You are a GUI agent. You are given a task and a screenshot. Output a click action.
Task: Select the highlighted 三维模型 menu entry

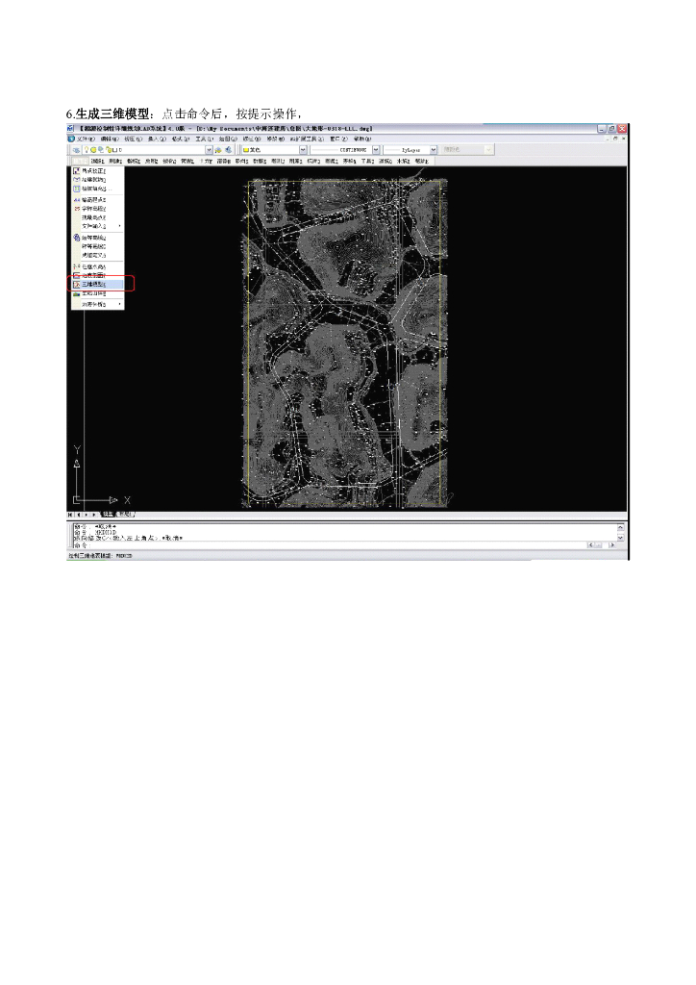[98, 284]
